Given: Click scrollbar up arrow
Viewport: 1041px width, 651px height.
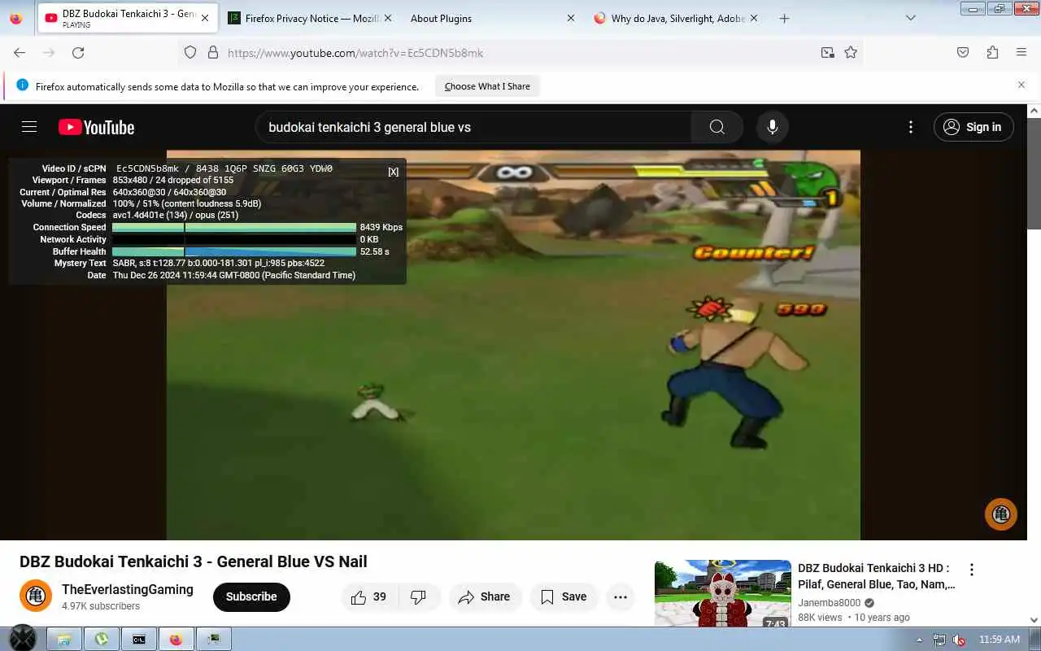Looking at the screenshot, I should tap(1034, 111).
